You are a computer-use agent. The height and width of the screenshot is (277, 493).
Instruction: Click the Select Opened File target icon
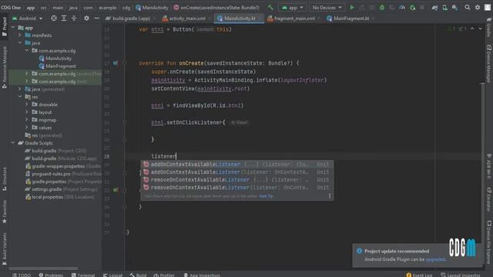(54, 18)
